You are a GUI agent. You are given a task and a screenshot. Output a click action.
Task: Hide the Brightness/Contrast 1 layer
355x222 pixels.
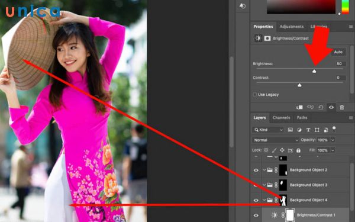(256, 215)
